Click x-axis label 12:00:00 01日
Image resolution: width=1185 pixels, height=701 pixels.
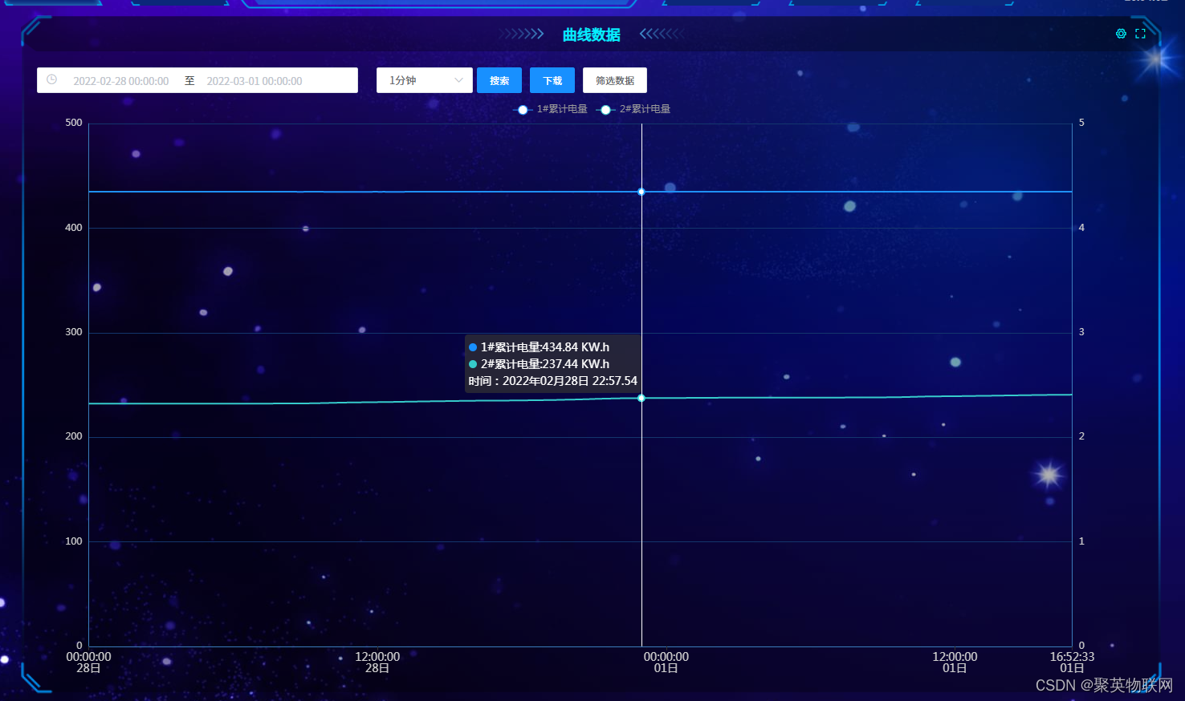point(955,663)
